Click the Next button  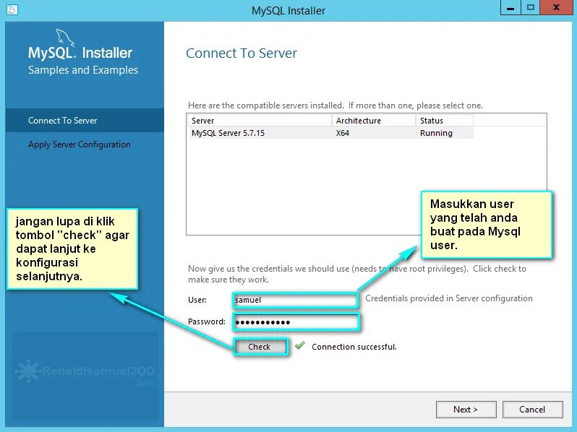pos(466,409)
